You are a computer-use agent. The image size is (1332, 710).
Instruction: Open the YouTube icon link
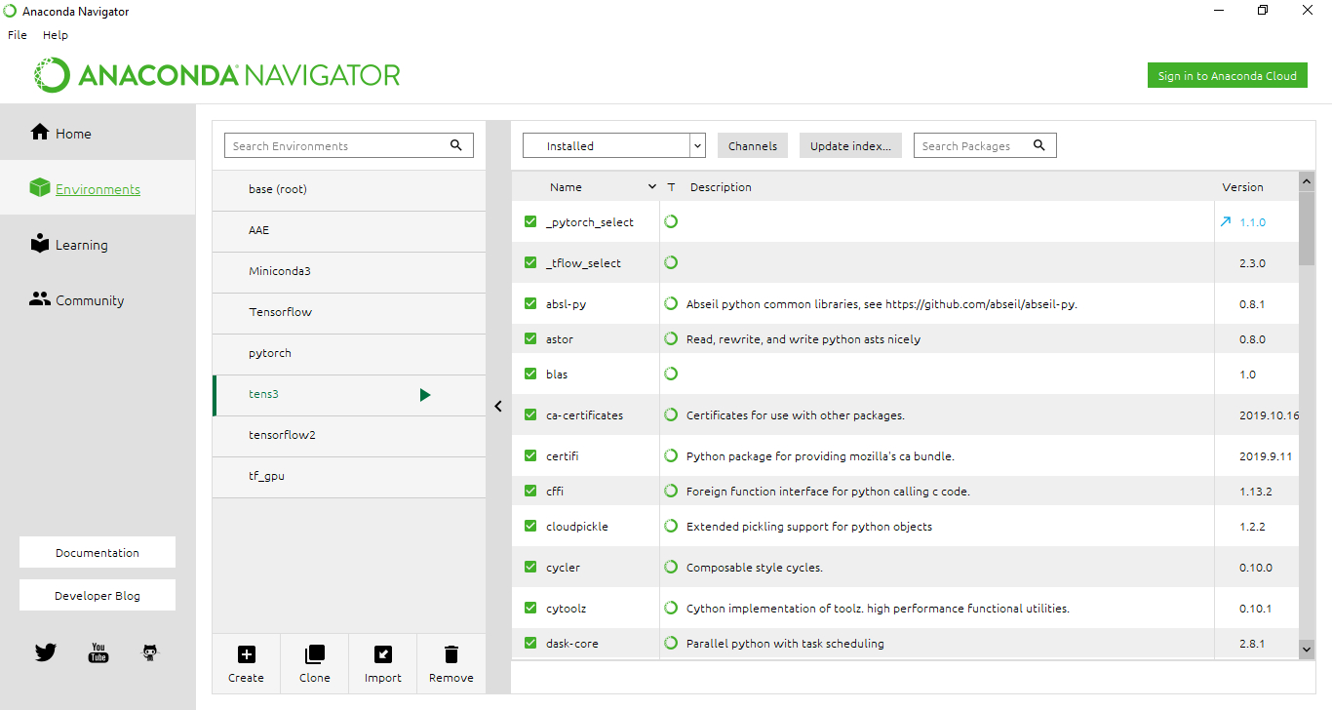click(98, 652)
